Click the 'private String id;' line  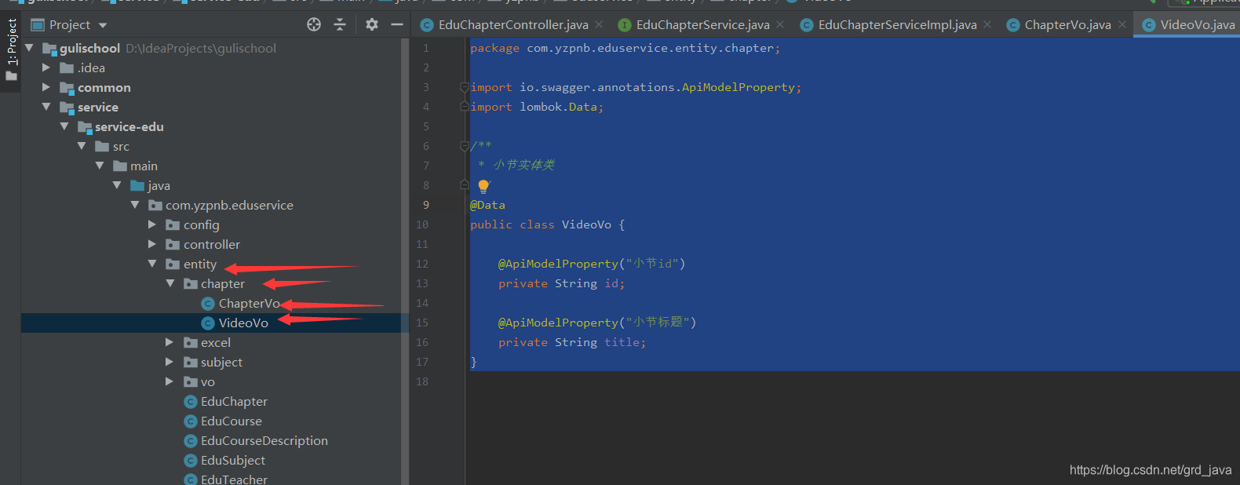pyautogui.click(x=562, y=283)
